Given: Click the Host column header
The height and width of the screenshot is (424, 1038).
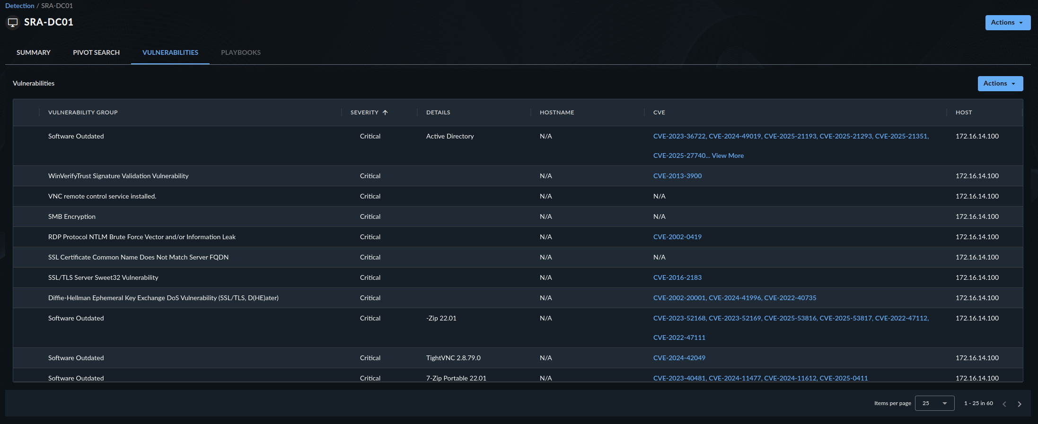Looking at the screenshot, I should point(963,112).
